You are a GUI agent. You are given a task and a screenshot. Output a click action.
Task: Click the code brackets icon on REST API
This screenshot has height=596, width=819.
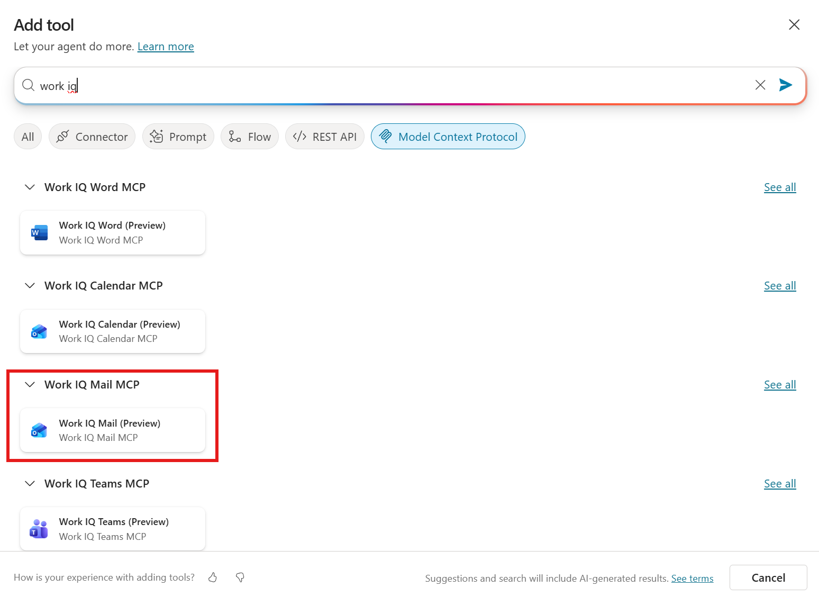[299, 137]
